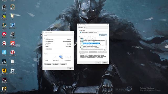Cancel the Ethernet Properties dialog
The width and height of the screenshot is (168, 94).
click(x=105, y=63)
